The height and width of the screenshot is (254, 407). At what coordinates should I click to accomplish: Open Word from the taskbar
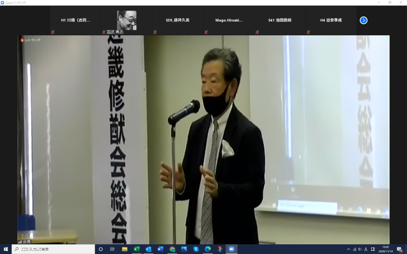pyautogui.click(x=160, y=249)
